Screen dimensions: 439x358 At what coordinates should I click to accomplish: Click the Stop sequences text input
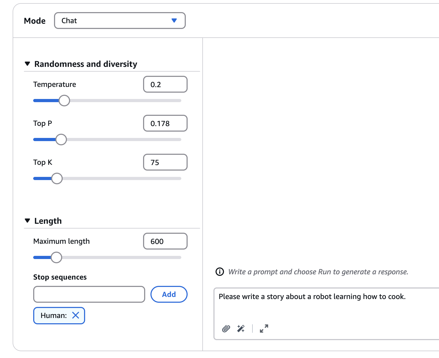(89, 294)
